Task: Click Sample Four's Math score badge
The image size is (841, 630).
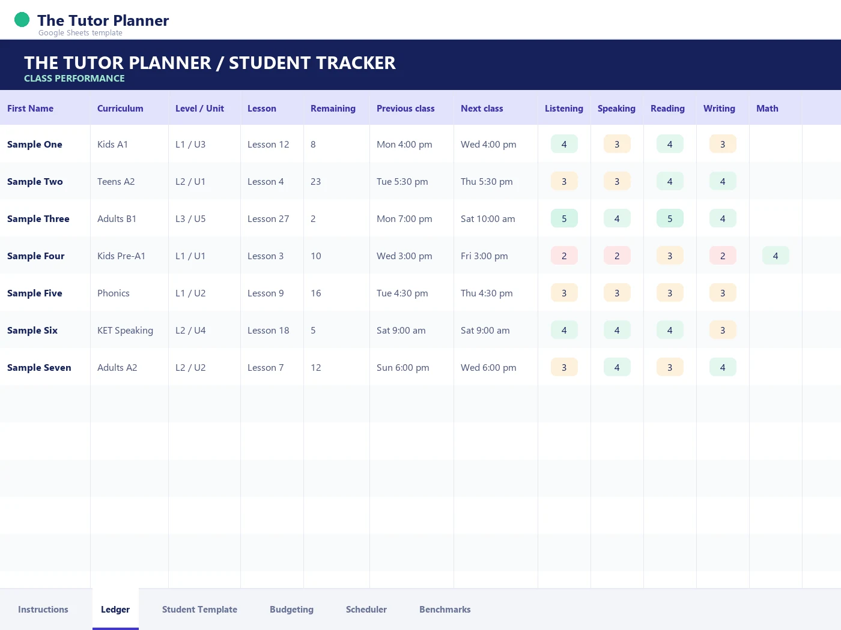Action: pos(776,256)
